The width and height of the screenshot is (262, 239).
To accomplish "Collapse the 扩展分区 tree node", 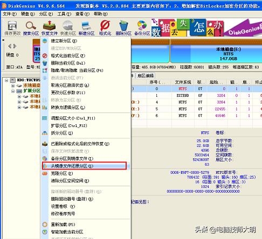I will tap(13, 91).
